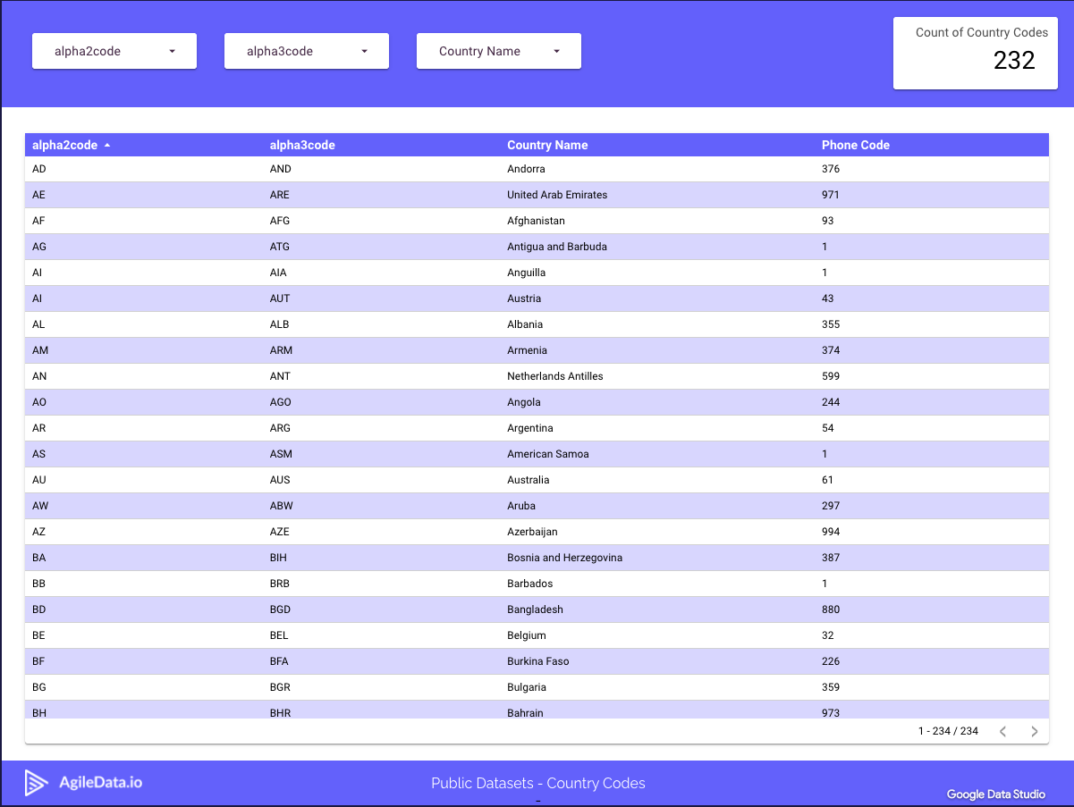
Task: Click the ascending sort arrow on alpha2code
Action: (x=106, y=144)
